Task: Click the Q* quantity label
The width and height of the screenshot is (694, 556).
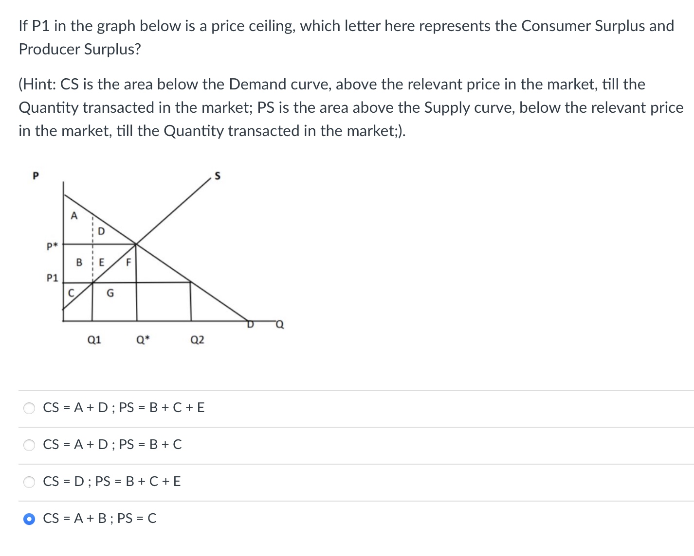Action: pos(143,340)
